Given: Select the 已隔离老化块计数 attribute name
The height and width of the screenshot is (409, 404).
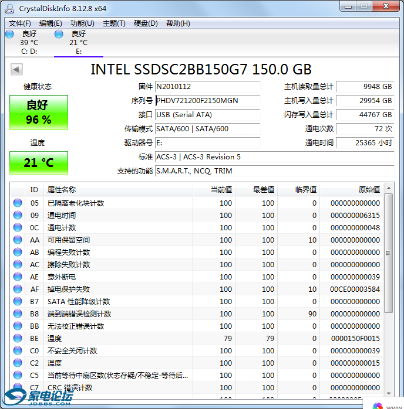Looking at the screenshot, I should pos(76,203).
